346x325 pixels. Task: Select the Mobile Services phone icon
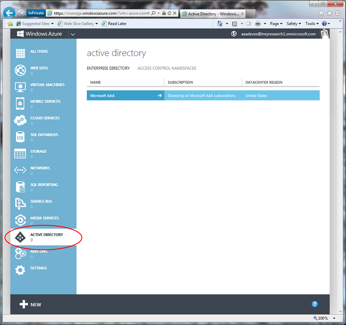pos(20,103)
